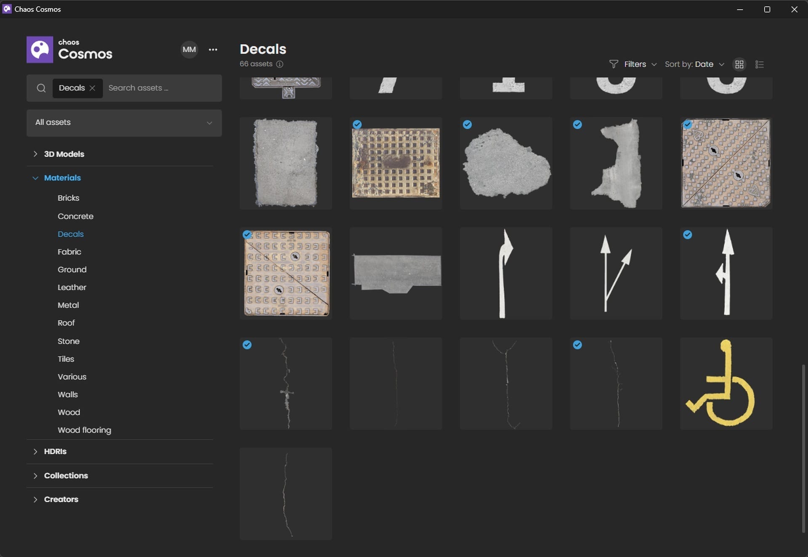
Task: Remove the Decals search tag
Action: 92,88
